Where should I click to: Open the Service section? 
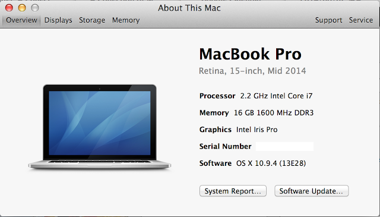pyautogui.click(x=361, y=20)
